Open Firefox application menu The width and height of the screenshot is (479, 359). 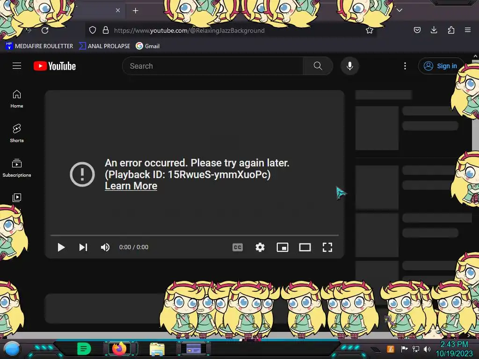click(468, 30)
